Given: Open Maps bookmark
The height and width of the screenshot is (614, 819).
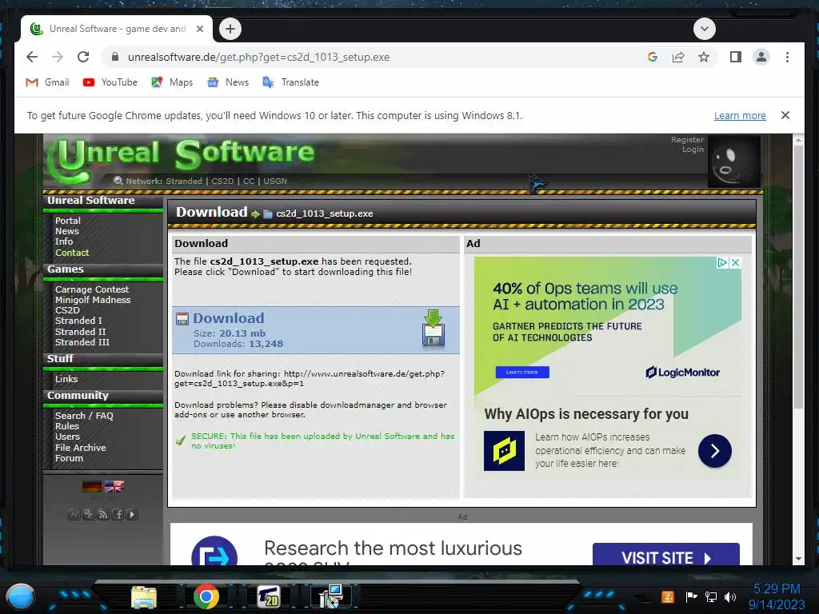Looking at the screenshot, I should click(x=172, y=82).
